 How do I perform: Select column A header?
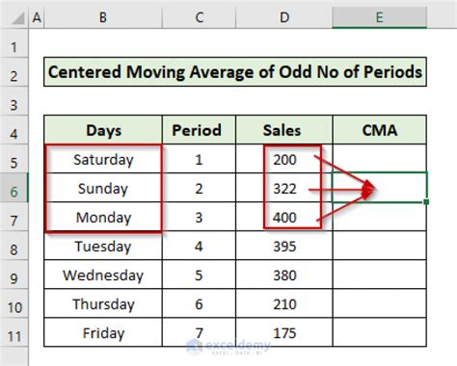tap(37, 17)
